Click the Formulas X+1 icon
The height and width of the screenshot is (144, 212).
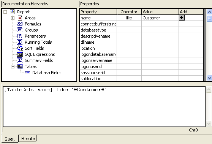(20, 24)
